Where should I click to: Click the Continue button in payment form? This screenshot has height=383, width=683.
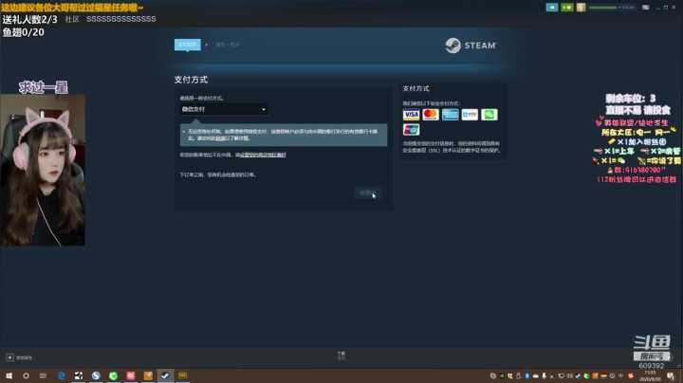click(368, 192)
